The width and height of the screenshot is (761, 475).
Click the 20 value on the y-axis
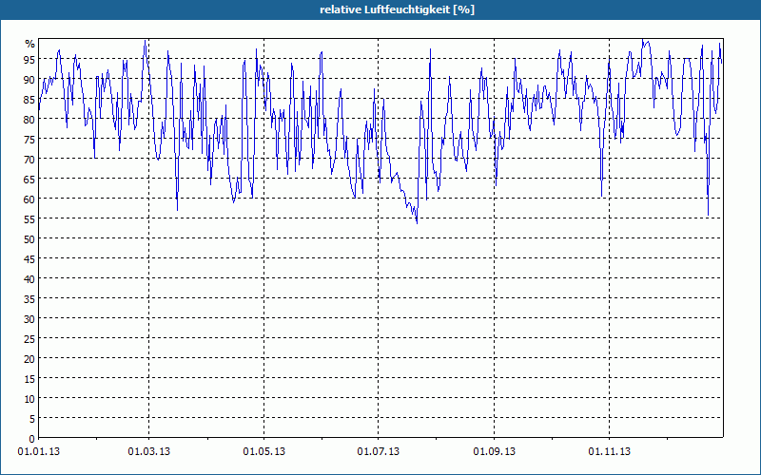29,359
